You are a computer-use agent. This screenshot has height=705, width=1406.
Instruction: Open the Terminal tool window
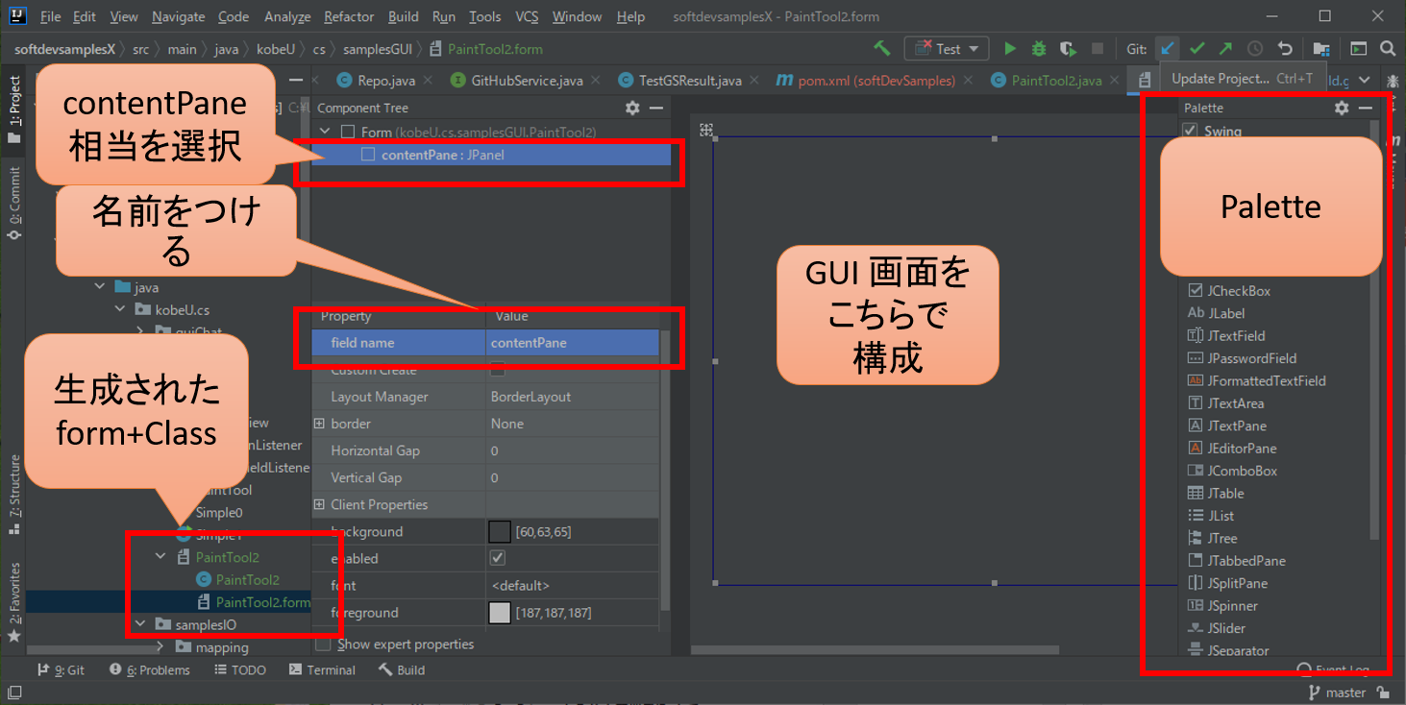321,669
